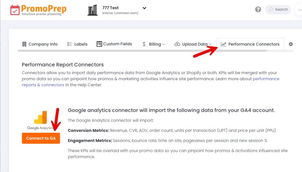Screen dimensions: 302x172
Task: Expand the Billing dropdown chevron
Action: pyautogui.click(x=163, y=44)
